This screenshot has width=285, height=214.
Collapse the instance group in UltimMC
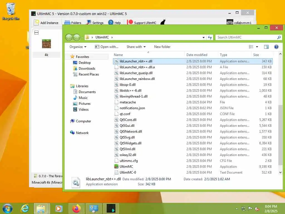coord(36,33)
